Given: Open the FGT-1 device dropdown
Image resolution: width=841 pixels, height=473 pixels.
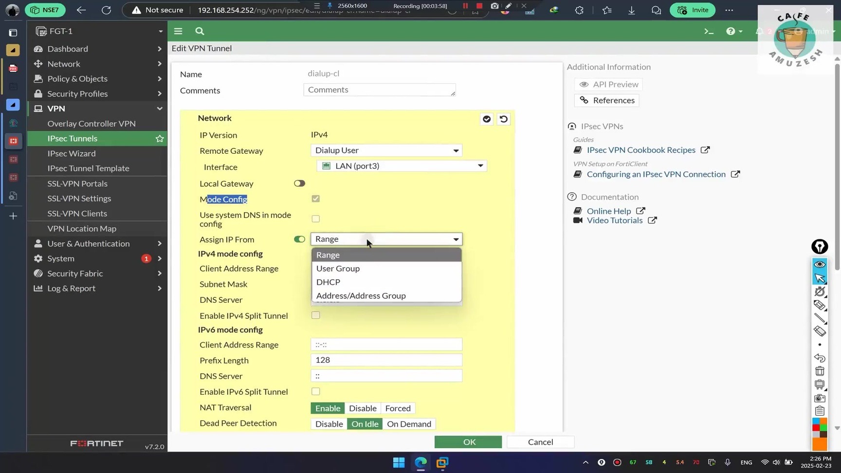Looking at the screenshot, I should coord(99,31).
